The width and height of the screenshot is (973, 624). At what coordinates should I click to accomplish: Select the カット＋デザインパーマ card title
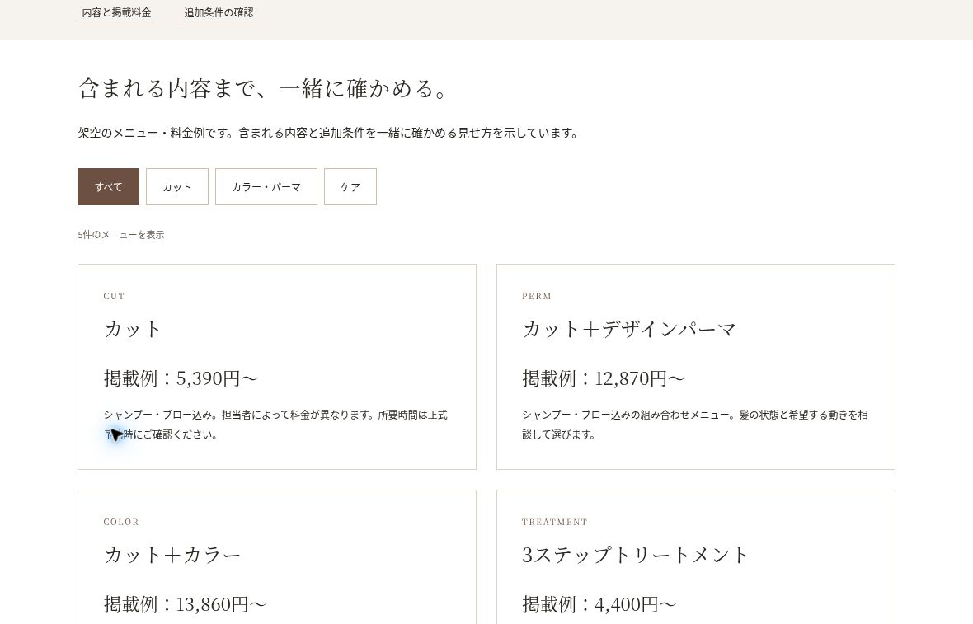pyautogui.click(x=629, y=329)
